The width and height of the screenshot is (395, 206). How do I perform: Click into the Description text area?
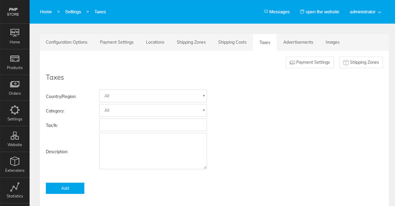153,151
